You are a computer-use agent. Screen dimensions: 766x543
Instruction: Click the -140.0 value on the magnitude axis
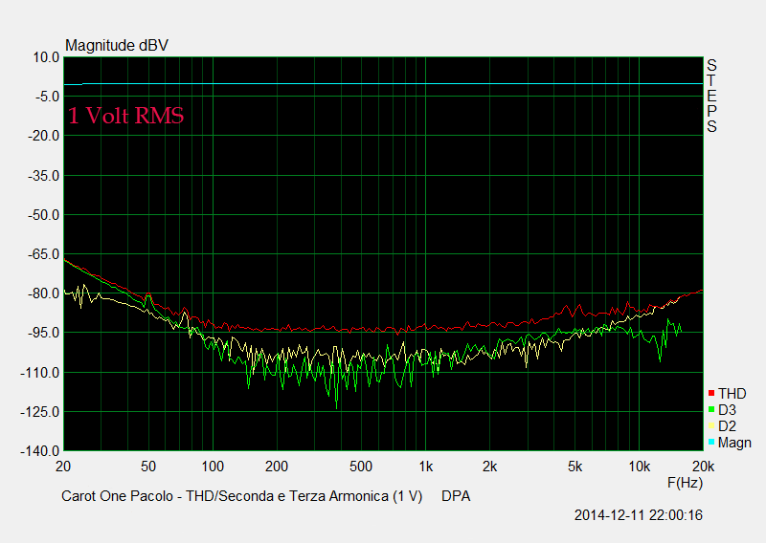(39, 451)
